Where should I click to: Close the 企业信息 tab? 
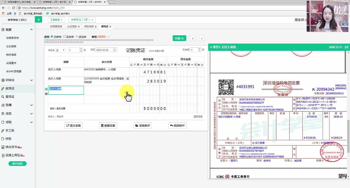pos(79,27)
